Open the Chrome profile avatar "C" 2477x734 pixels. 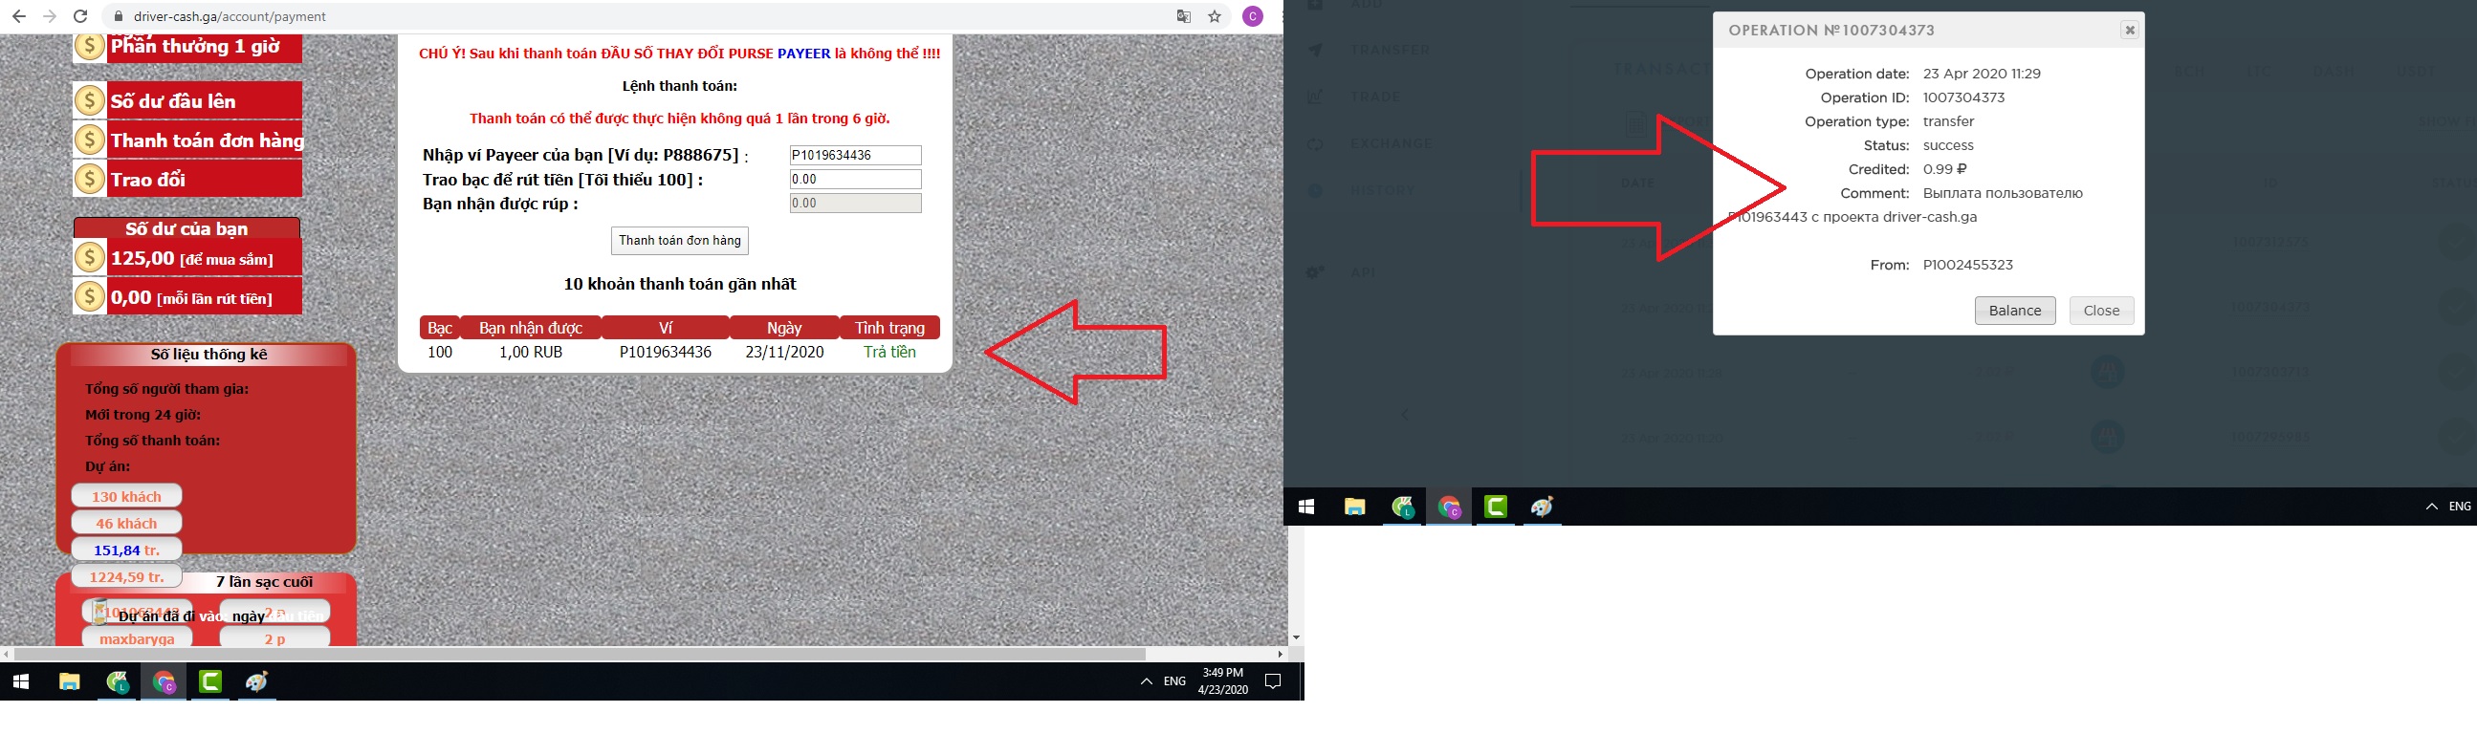(1252, 16)
